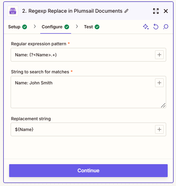Close the Regexp Replace step panel
The height and width of the screenshot is (186, 176).
pyautogui.click(x=166, y=11)
